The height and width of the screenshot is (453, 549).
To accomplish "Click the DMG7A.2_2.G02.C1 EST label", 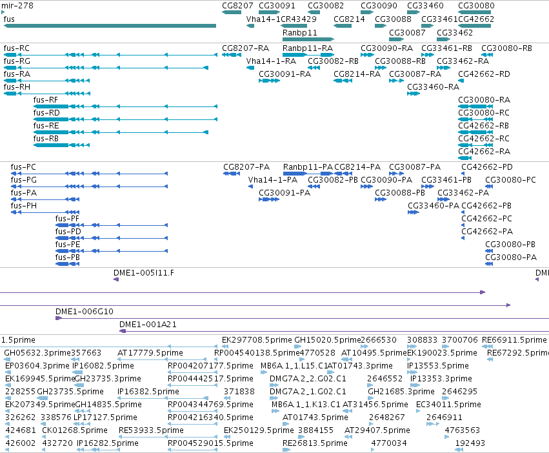I will pyautogui.click(x=308, y=379).
